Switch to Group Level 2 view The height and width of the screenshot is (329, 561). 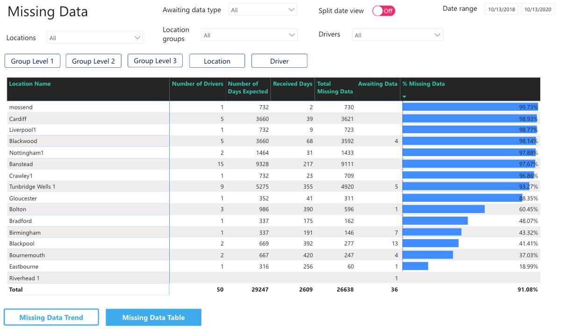[93, 61]
